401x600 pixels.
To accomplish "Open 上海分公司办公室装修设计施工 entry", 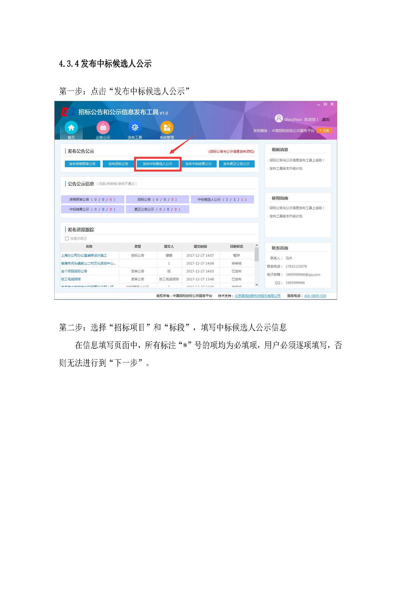I will click(x=84, y=256).
